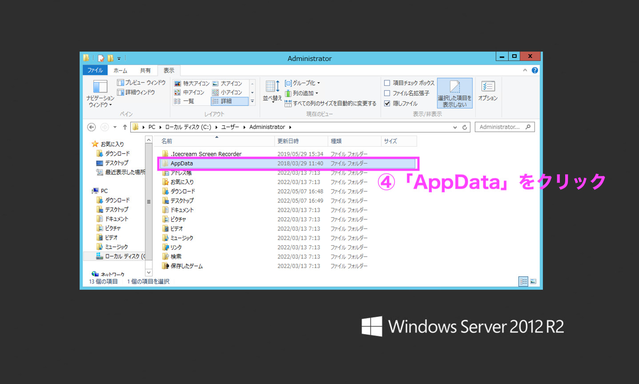Click the Sort by (並べ替え) icon
The image size is (639, 384).
[272, 87]
